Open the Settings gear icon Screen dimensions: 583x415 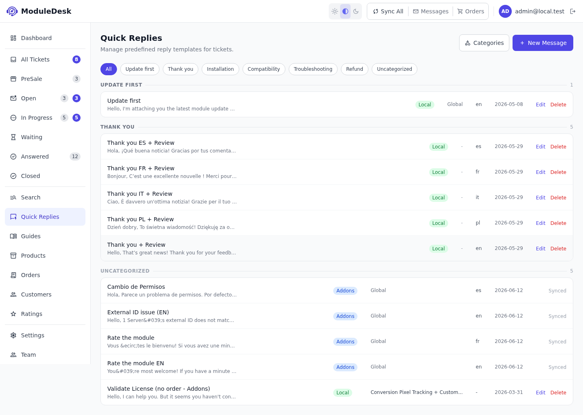click(x=13, y=335)
